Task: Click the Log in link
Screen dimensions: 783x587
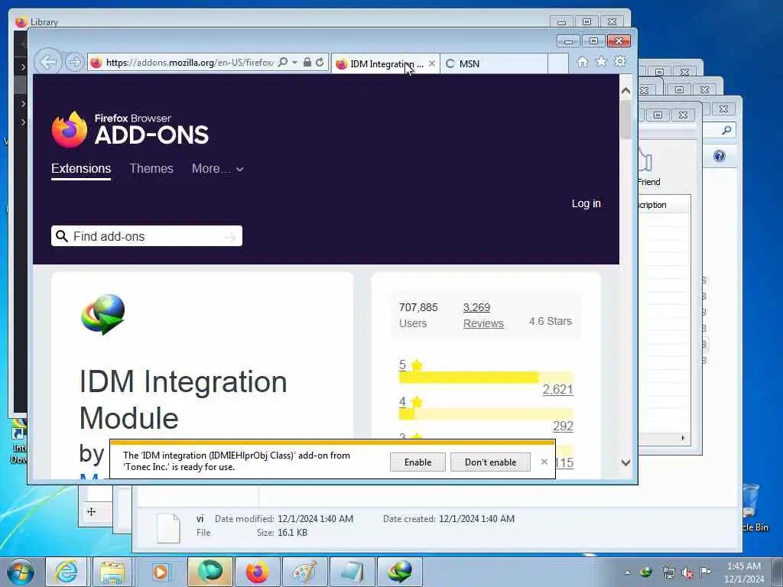Action: [586, 203]
